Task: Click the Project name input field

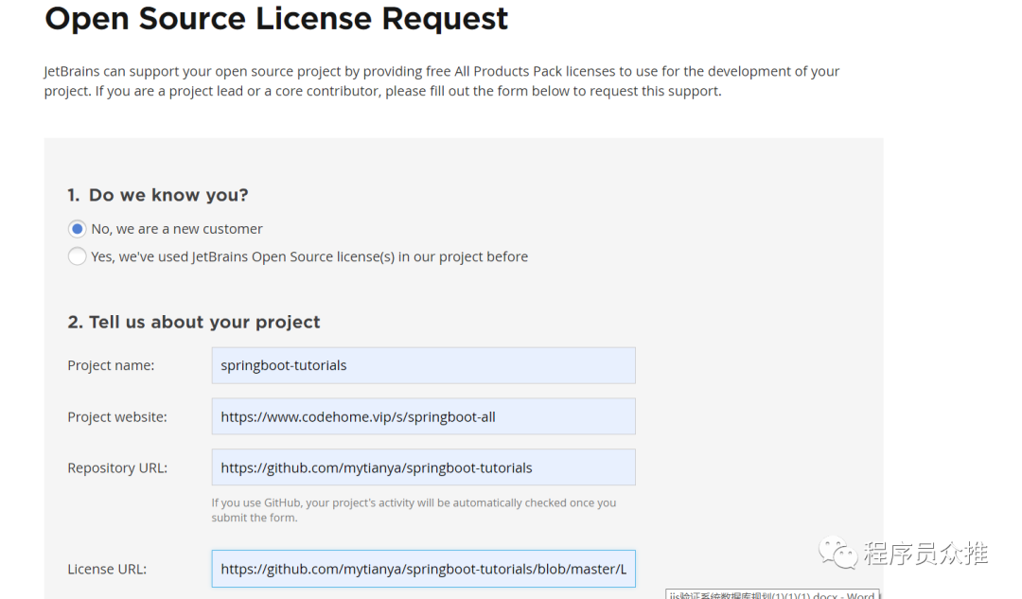Action: point(423,365)
